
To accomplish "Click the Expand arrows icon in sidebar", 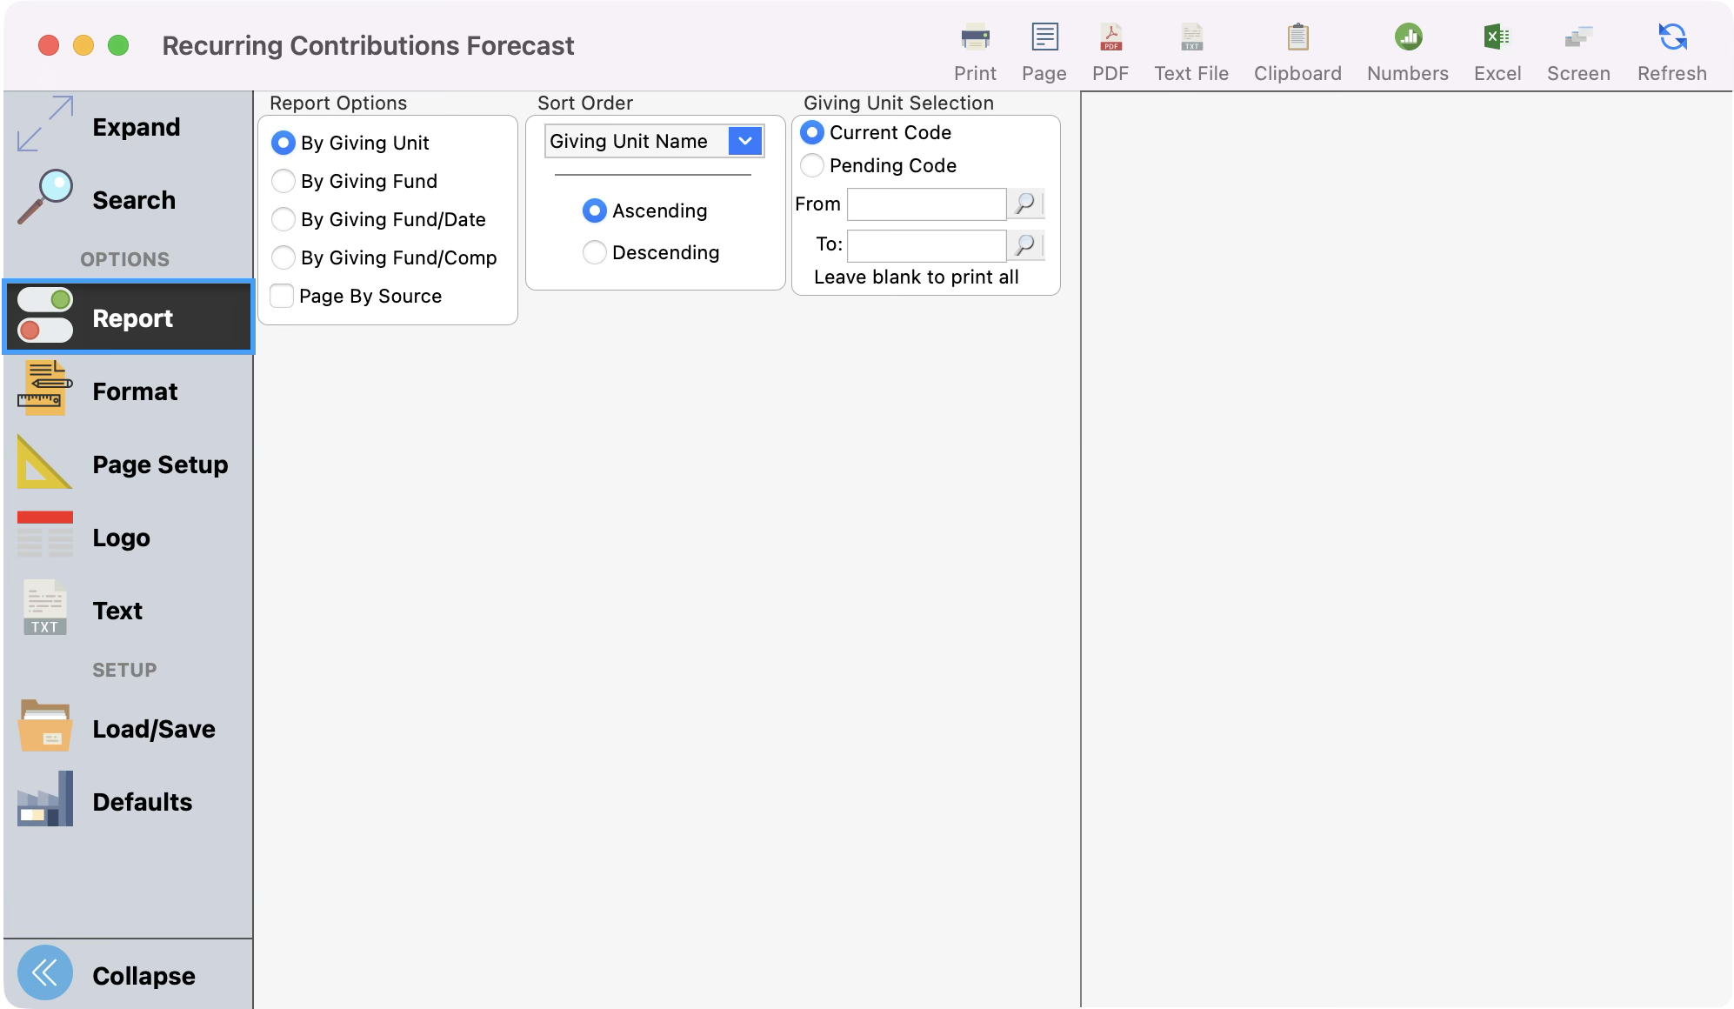I will pyautogui.click(x=45, y=125).
